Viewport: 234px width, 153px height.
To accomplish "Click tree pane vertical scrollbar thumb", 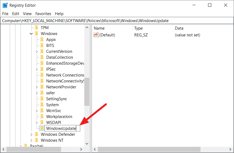I will click(x=87, y=92).
